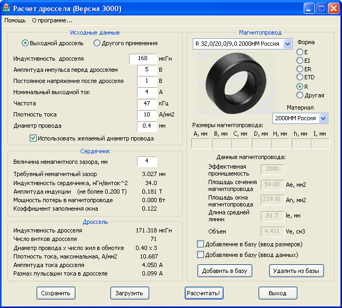Open the Материал dropdown 2000НМ Россия

click(300, 119)
